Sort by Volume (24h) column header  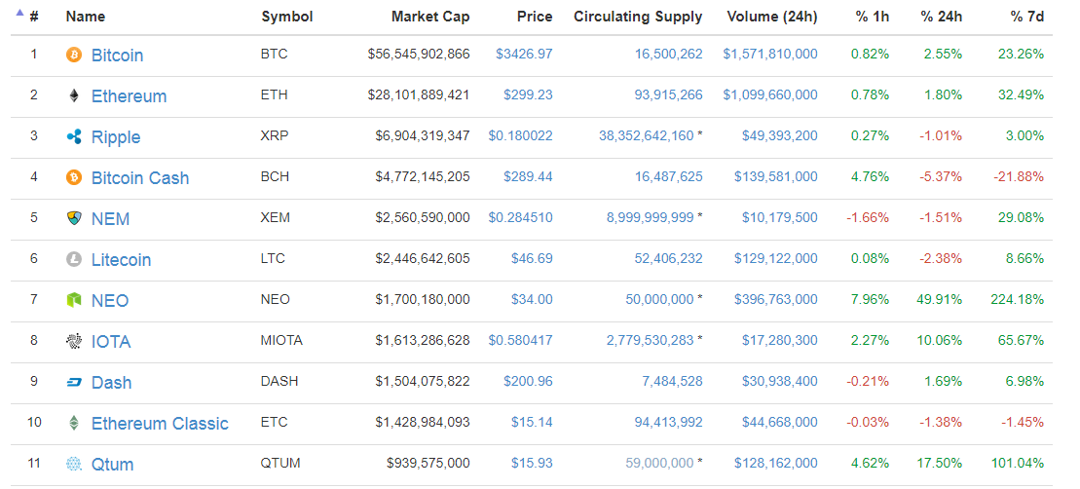771,17
